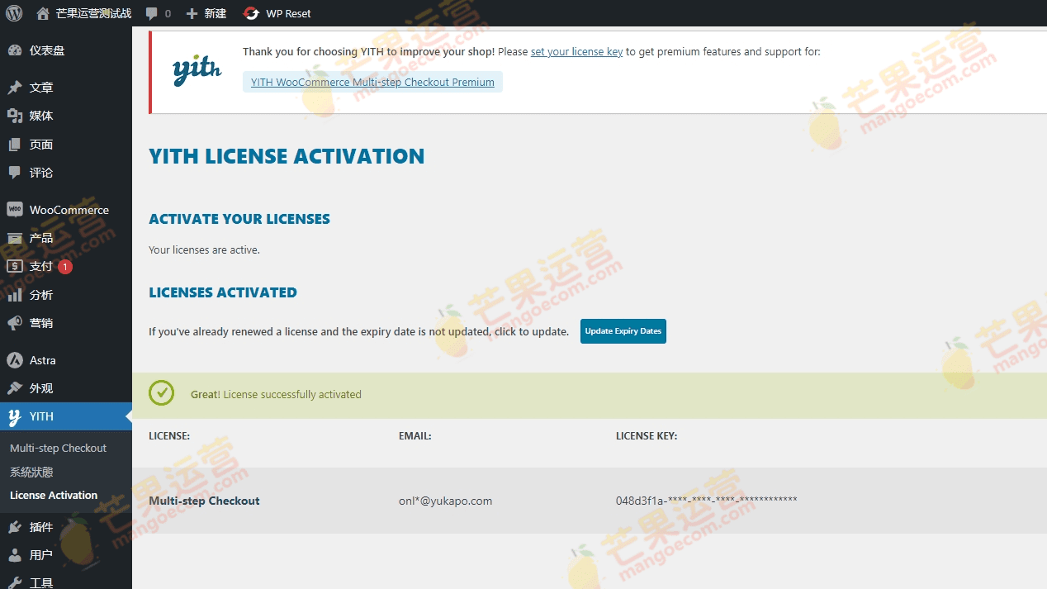Click the 文章 pushpin icon

pos(15,88)
